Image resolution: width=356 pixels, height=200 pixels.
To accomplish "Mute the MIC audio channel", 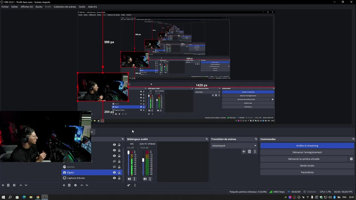I will point(129,179).
